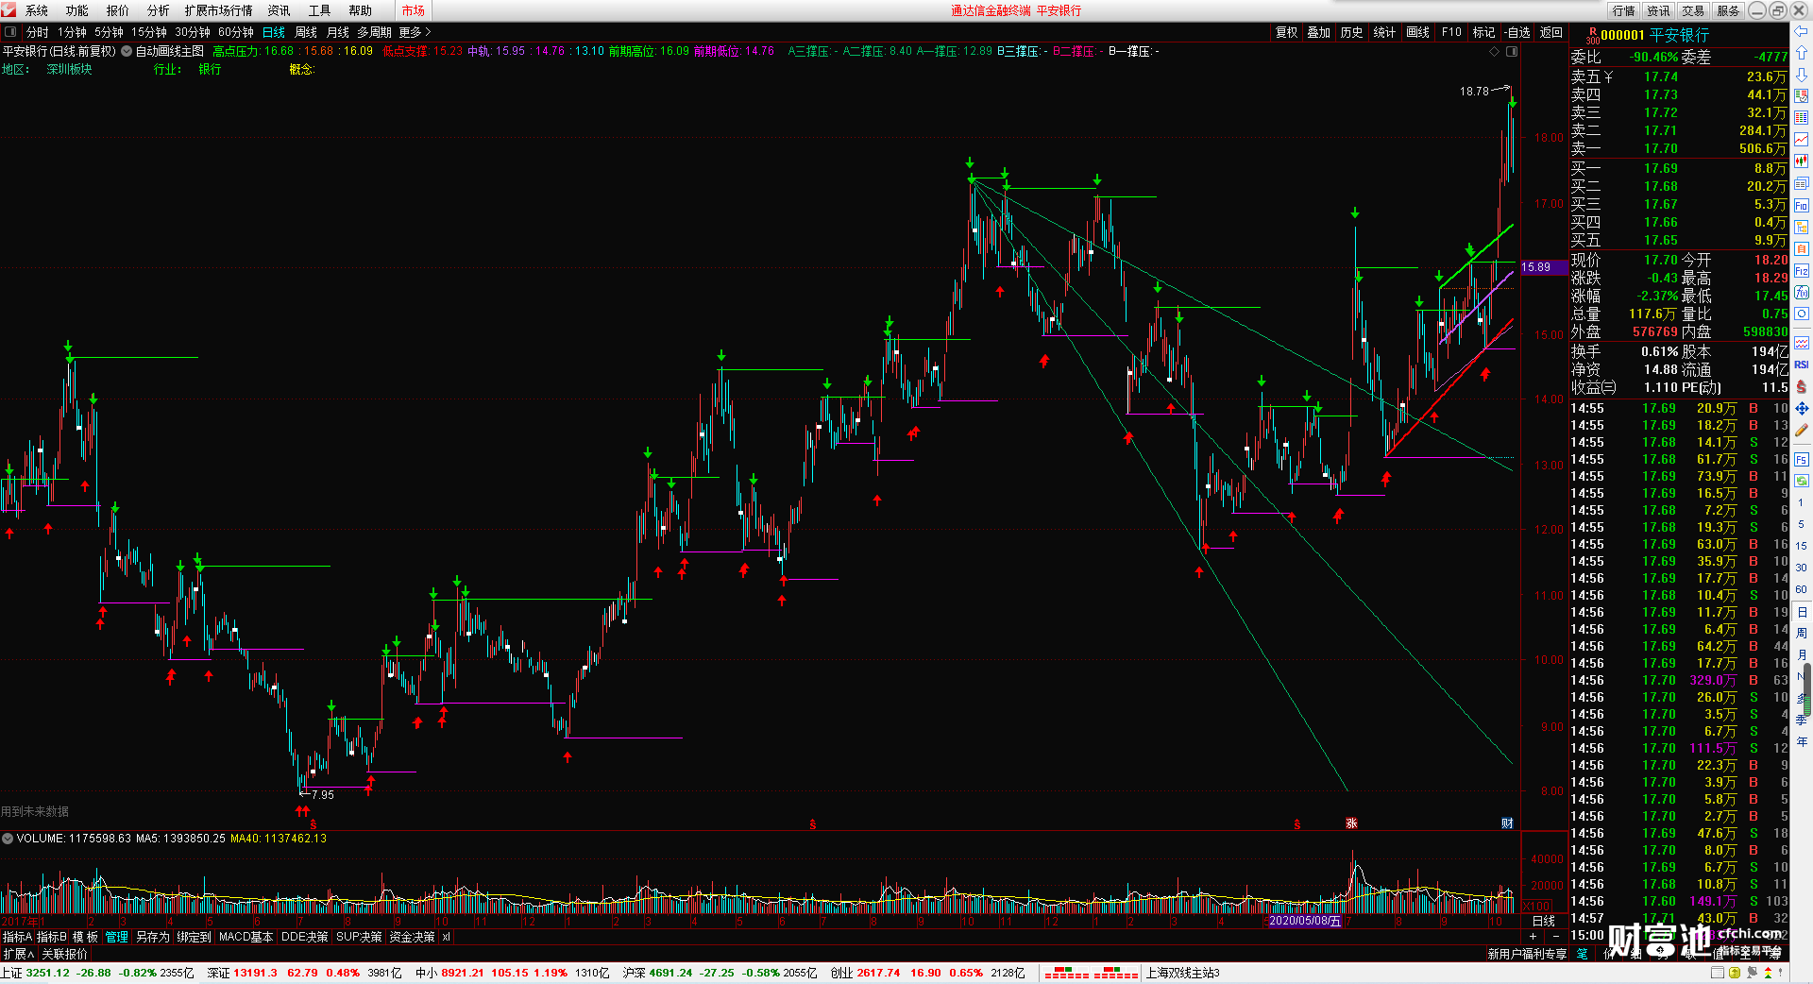The height and width of the screenshot is (984, 1813).
Task: Open dropdown beside 平安银行(日线 前复权) title
Action: tap(127, 51)
